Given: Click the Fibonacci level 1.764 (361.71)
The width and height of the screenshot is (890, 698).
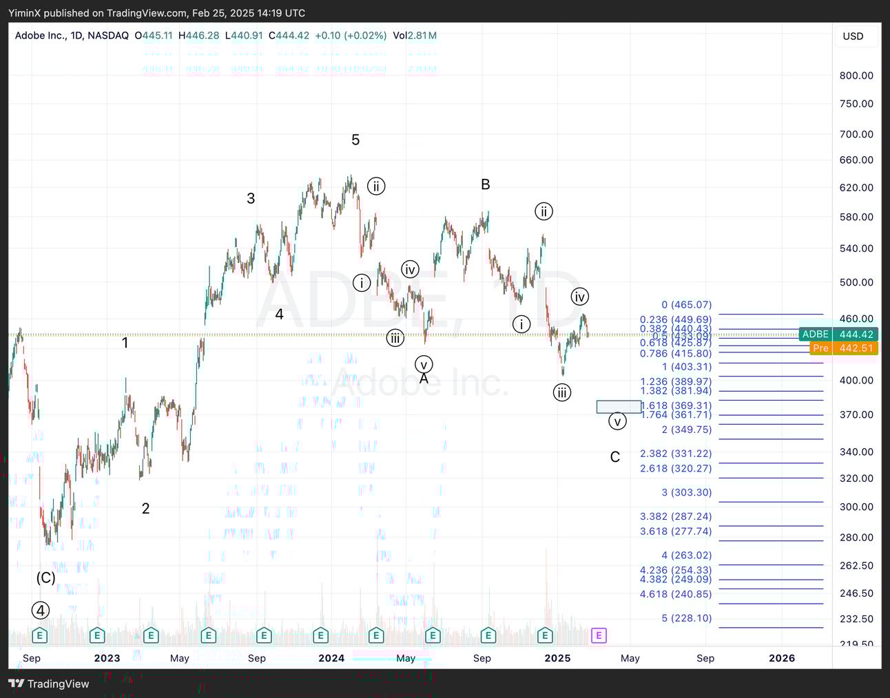Looking at the screenshot, I should [x=676, y=414].
